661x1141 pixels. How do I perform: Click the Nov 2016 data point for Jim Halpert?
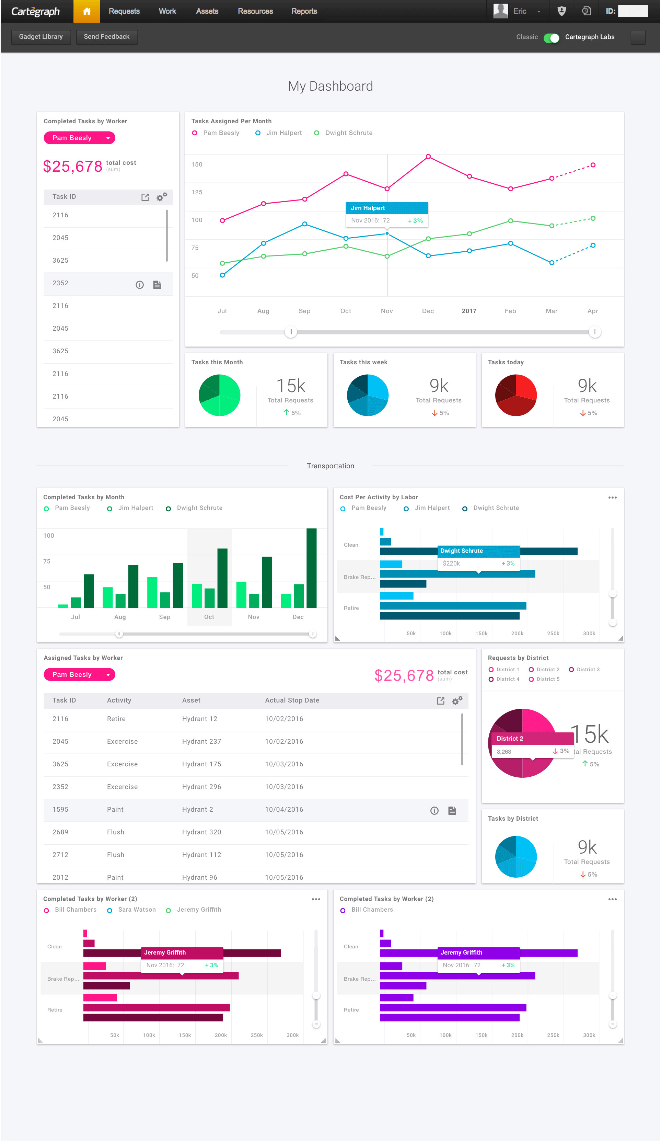click(387, 233)
